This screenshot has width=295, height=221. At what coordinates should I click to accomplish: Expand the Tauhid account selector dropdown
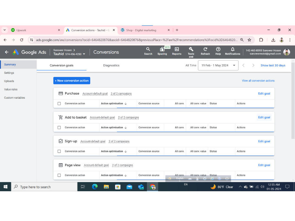click(84, 54)
